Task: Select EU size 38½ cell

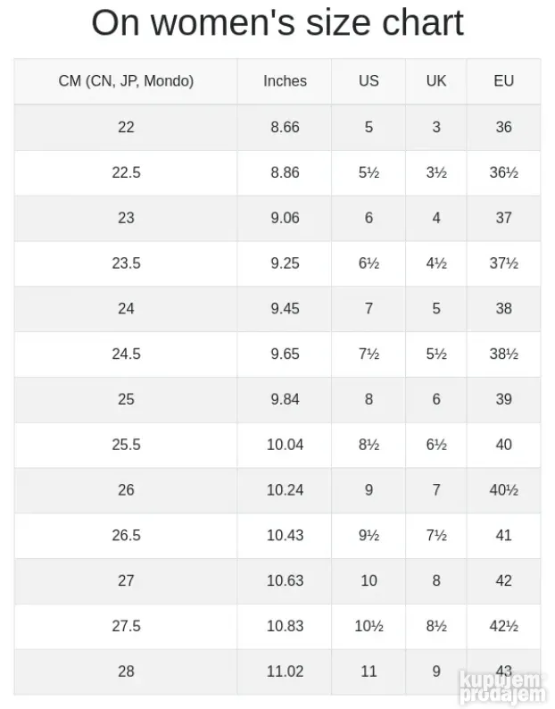Action: (x=503, y=354)
